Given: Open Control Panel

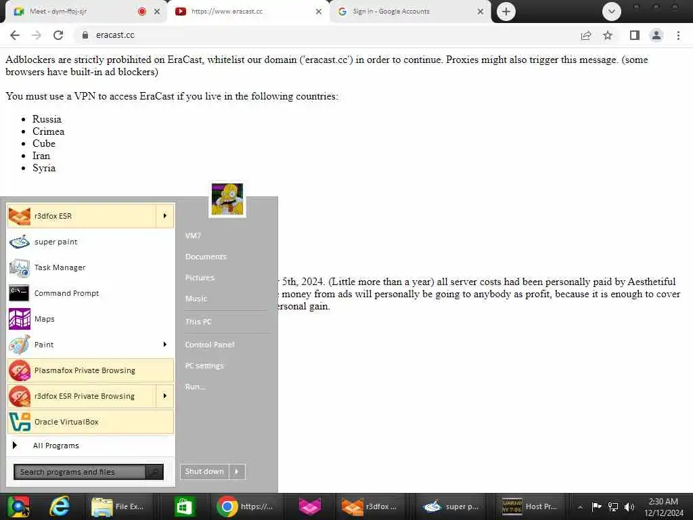Looking at the screenshot, I should click(x=210, y=345).
